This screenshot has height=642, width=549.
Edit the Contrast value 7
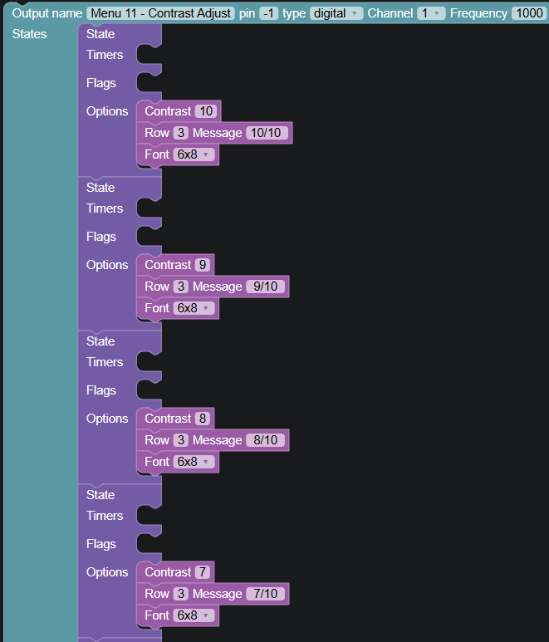[x=203, y=571]
